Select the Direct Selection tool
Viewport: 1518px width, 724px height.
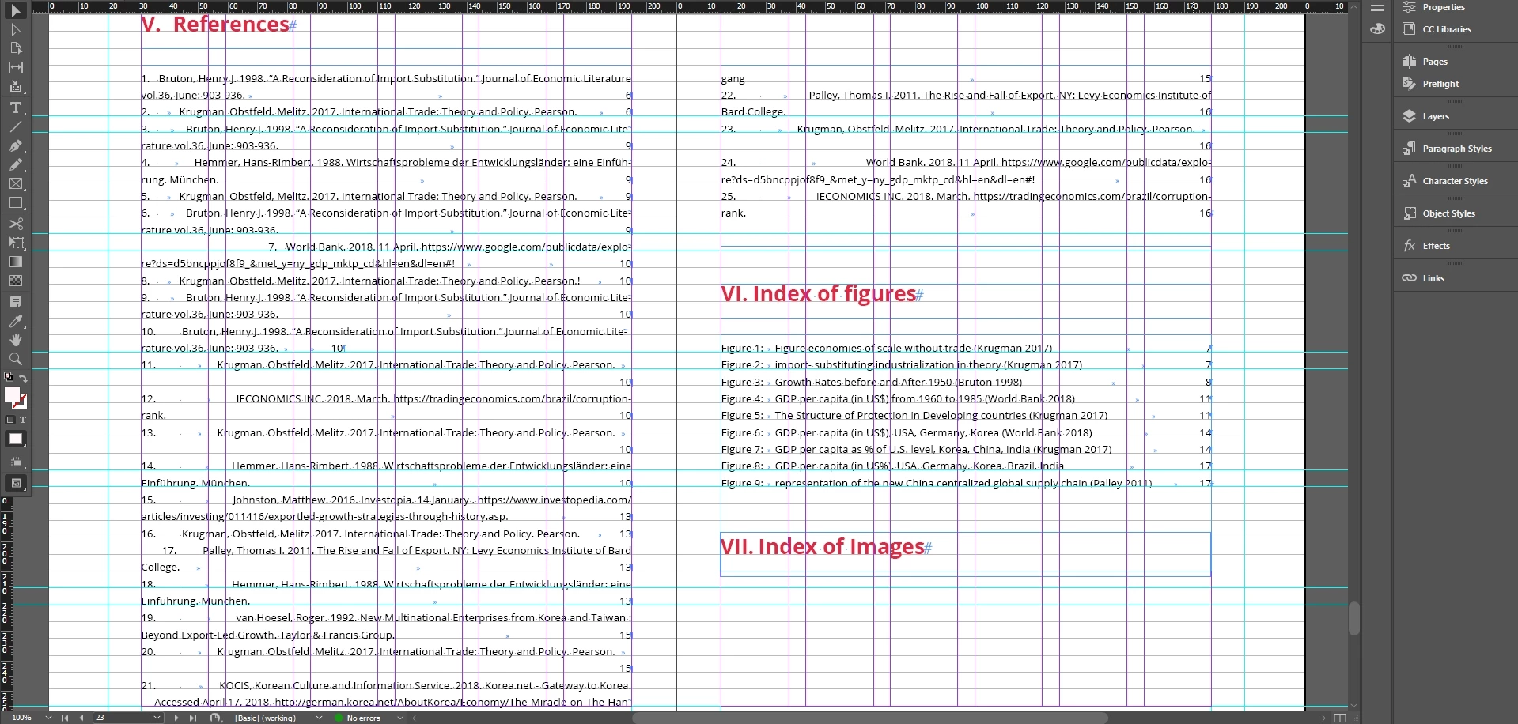pos(15,29)
